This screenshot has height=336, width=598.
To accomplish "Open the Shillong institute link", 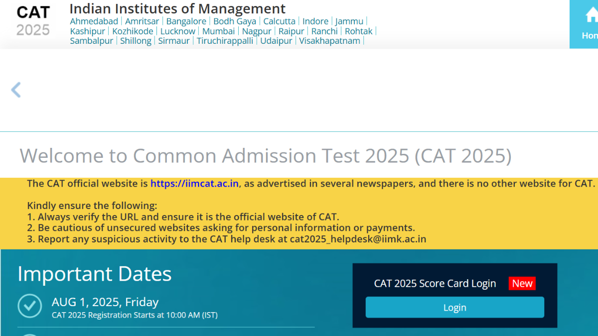I will click(x=136, y=41).
